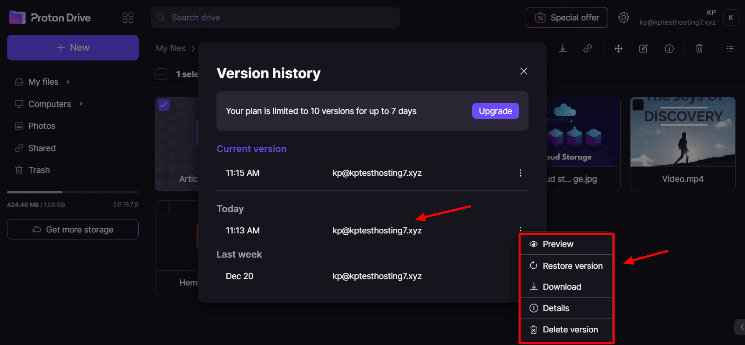Click the Upgrade button

point(495,111)
